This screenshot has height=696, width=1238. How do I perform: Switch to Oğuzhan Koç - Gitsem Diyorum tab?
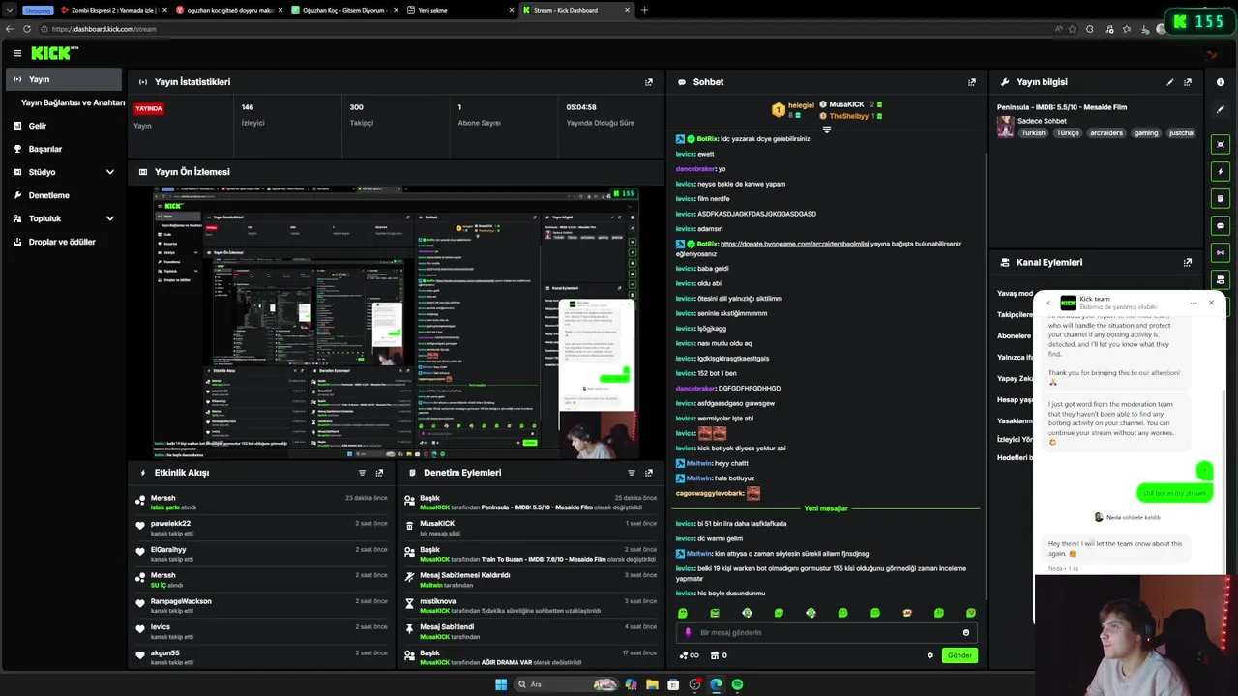point(343,10)
